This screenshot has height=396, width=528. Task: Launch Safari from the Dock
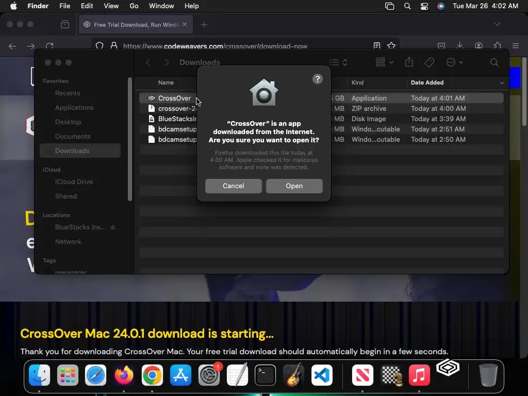[95, 375]
